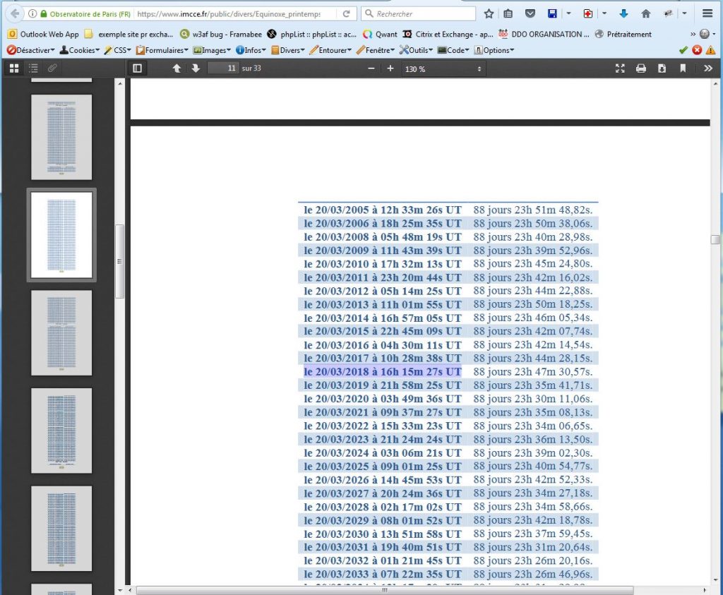Screen dimensions: 723x595
Task: Toggle the PDF sidebar panel
Action: (x=138, y=68)
